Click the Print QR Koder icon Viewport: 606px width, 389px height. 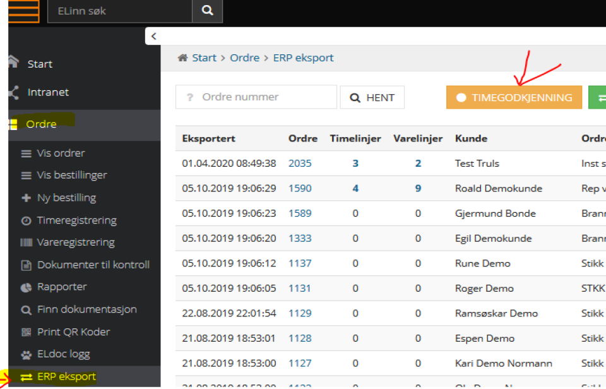coord(26,332)
